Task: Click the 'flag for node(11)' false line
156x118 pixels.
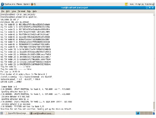Action: (x=16, y=69)
